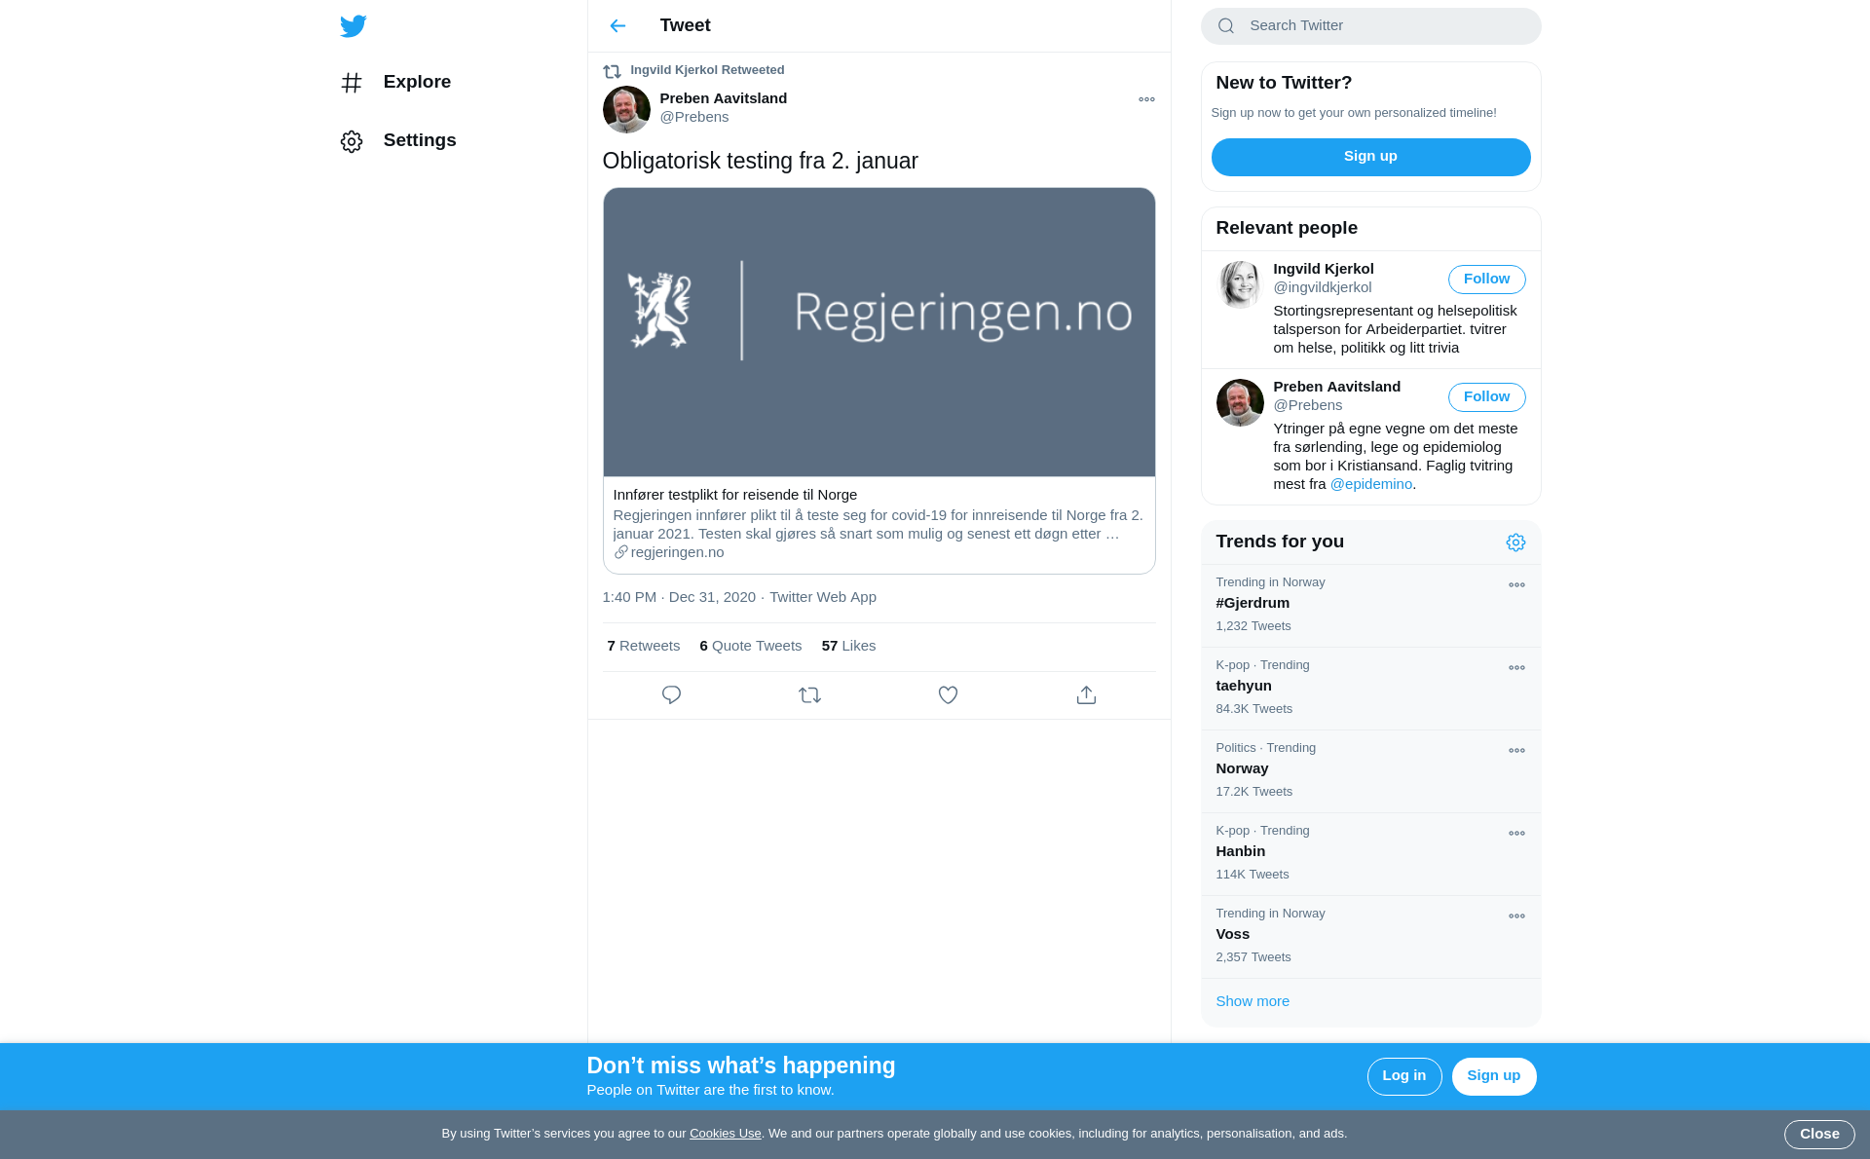
Task: Click '84.3K Tweets' count under taehyun
Action: tap(1253, 709)
